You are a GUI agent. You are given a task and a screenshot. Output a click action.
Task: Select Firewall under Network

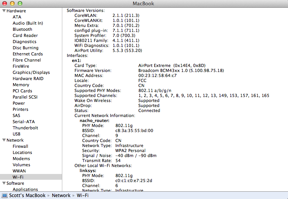(x=20, y=146)
